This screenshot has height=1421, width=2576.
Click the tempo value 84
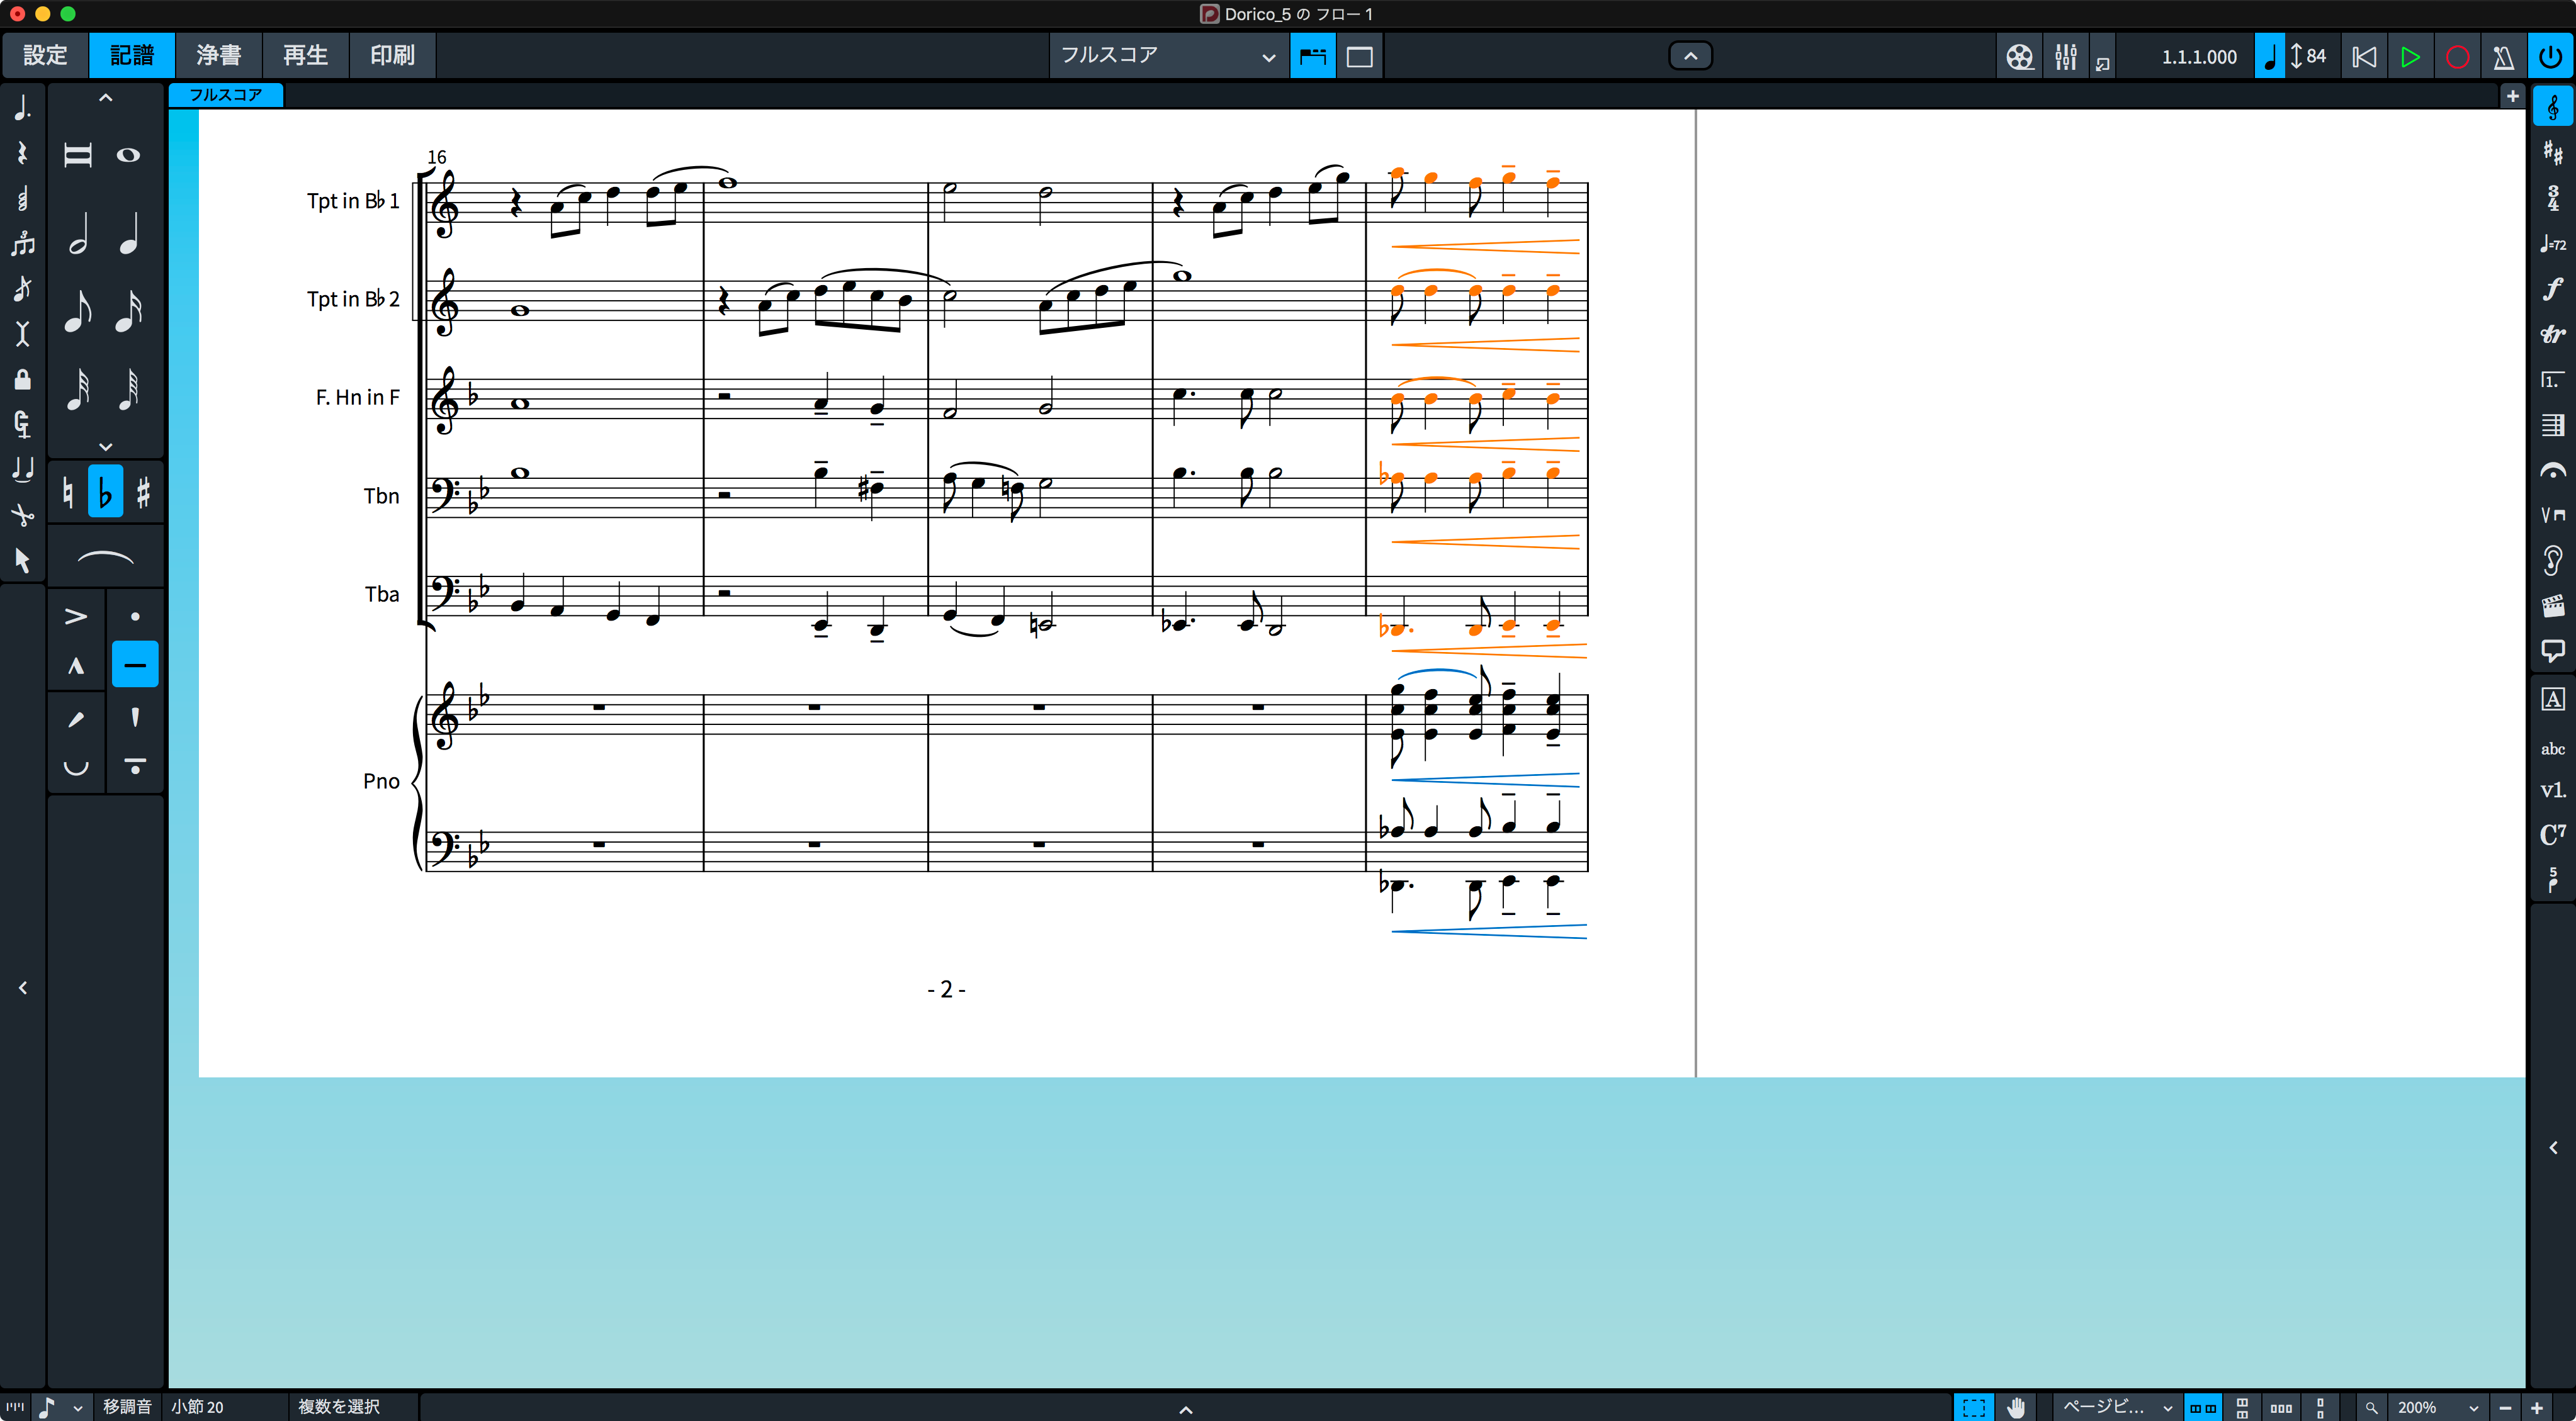click(2316, 57)
